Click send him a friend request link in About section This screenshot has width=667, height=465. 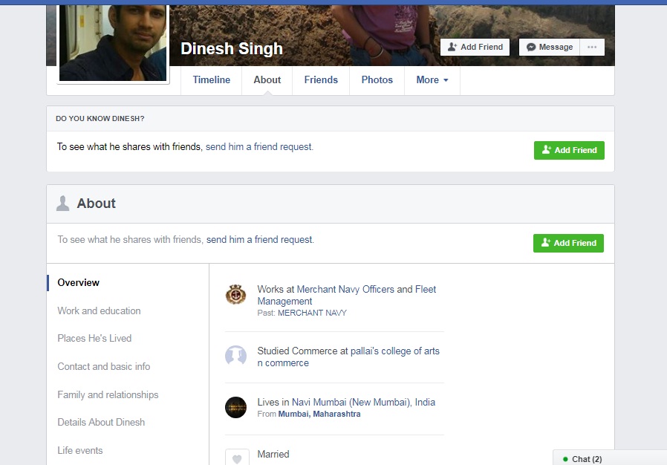(x=259, y=239)
